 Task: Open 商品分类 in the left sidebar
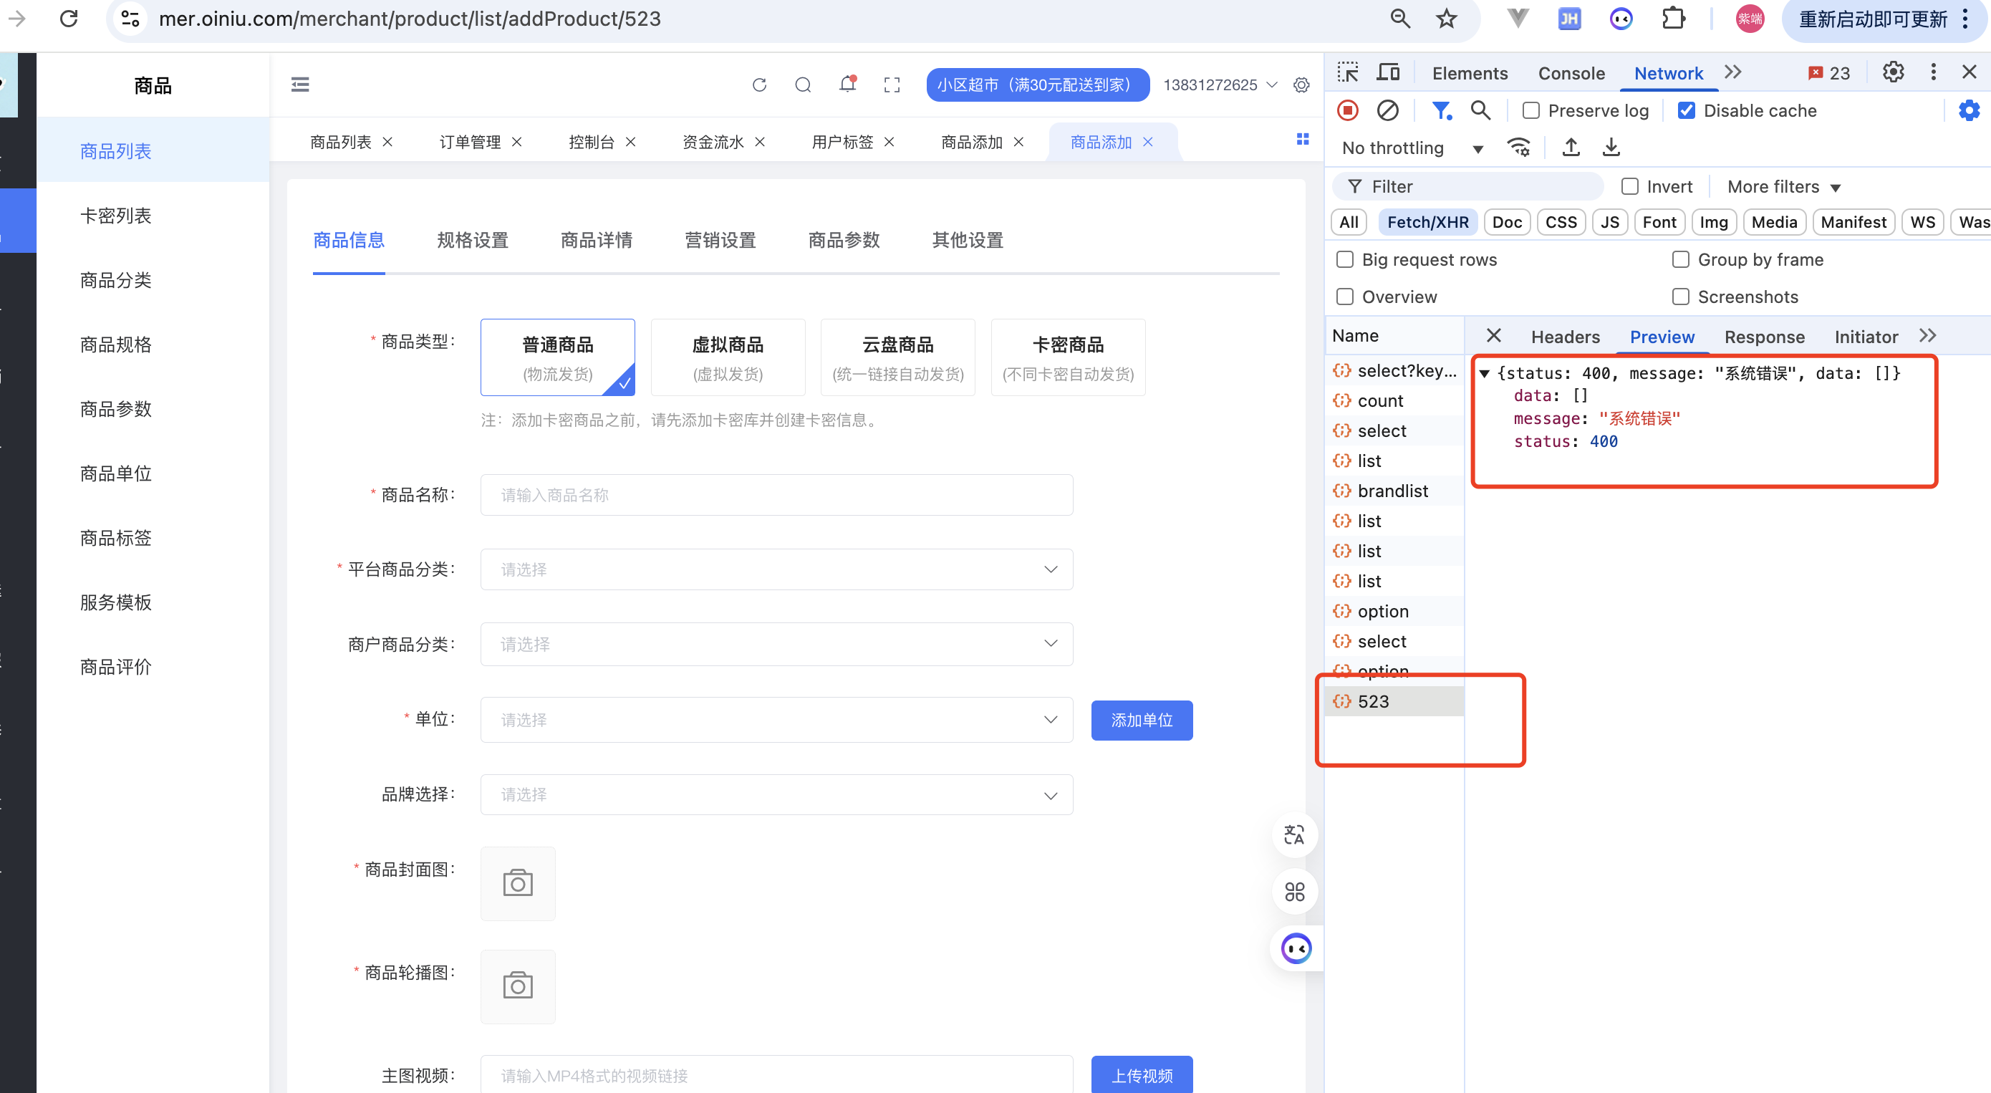(116, 280)
